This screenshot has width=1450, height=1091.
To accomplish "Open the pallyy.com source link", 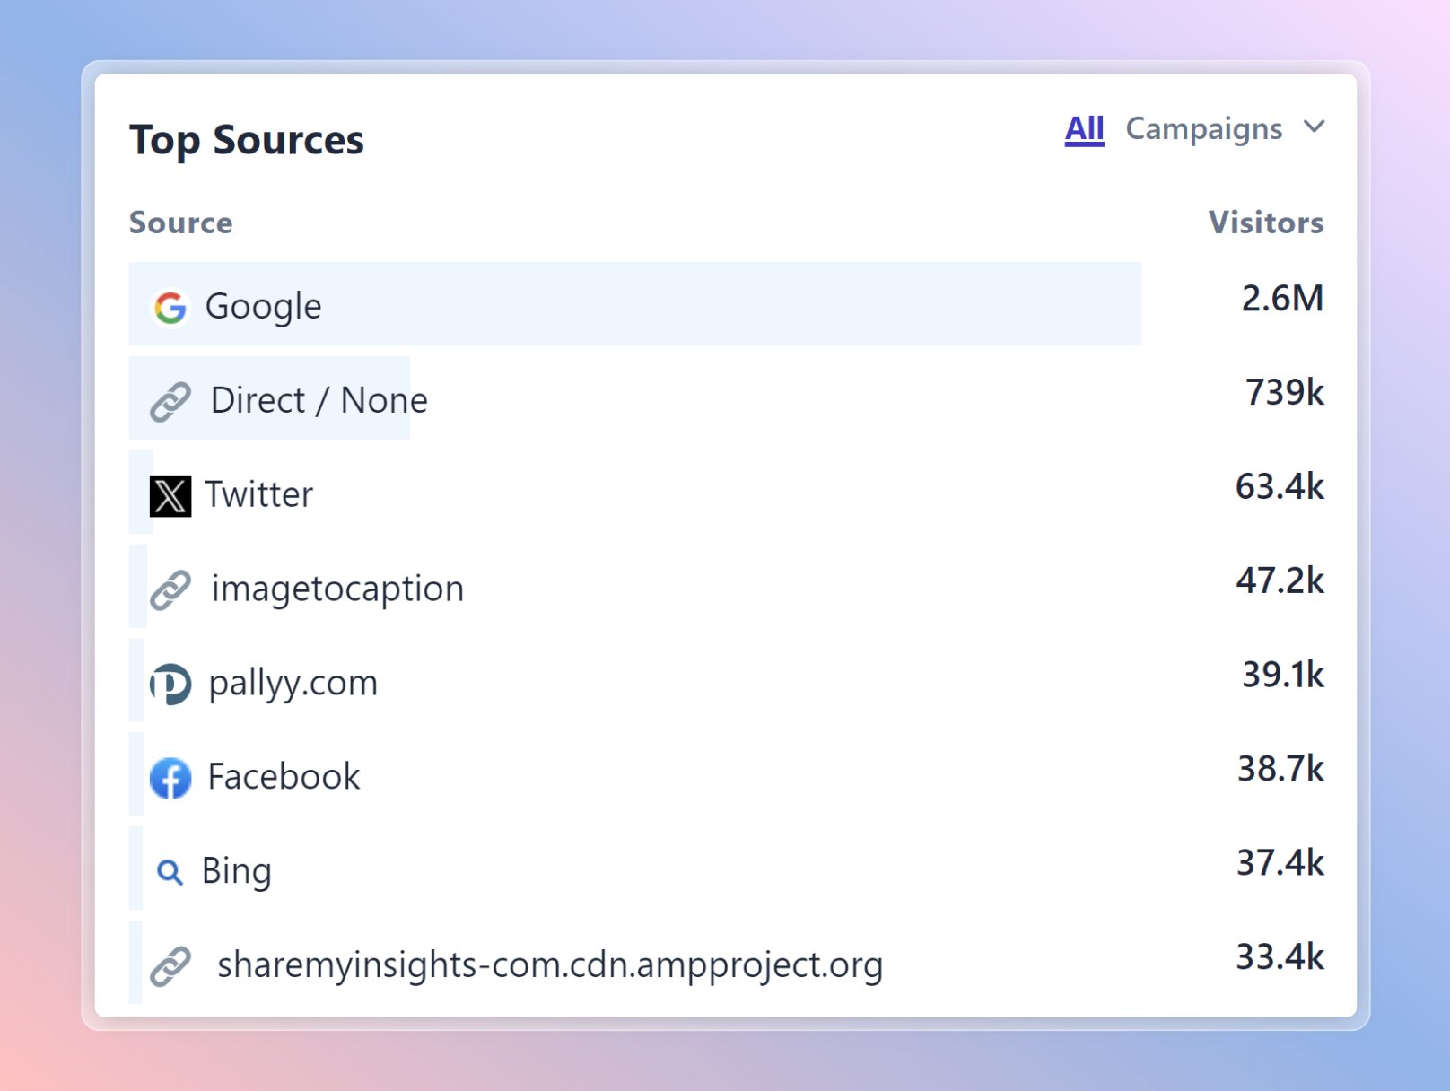I will [293, 683].
